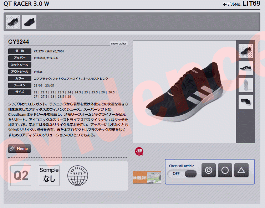Image resolution: width=265 pixels, height=208 pixels.
Task: Click the アッパー label
Action: tap(20, 58)
